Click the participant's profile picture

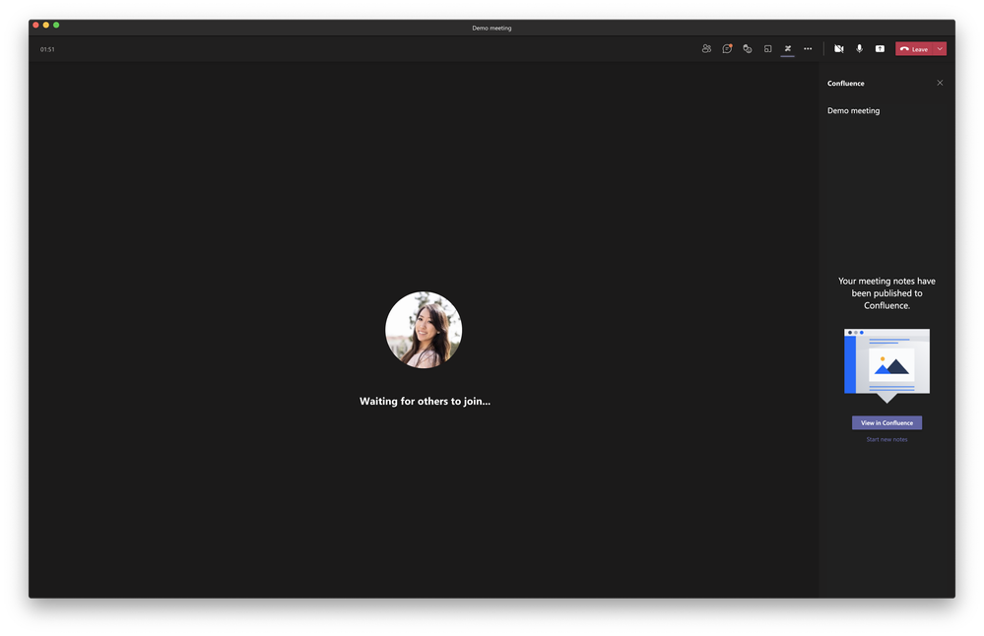pyautogui.click(x=424, y=330)
